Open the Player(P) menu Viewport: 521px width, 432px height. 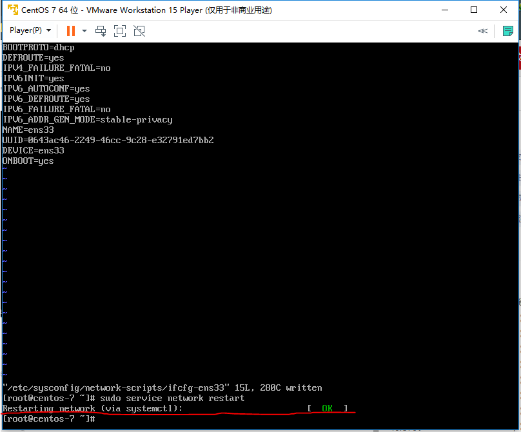tap(26, 30)
